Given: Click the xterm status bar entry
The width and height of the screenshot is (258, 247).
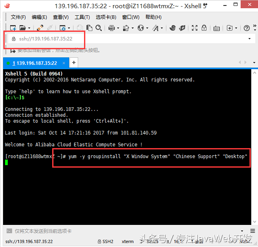Looking at the screenshot, I should click(128, 241).
